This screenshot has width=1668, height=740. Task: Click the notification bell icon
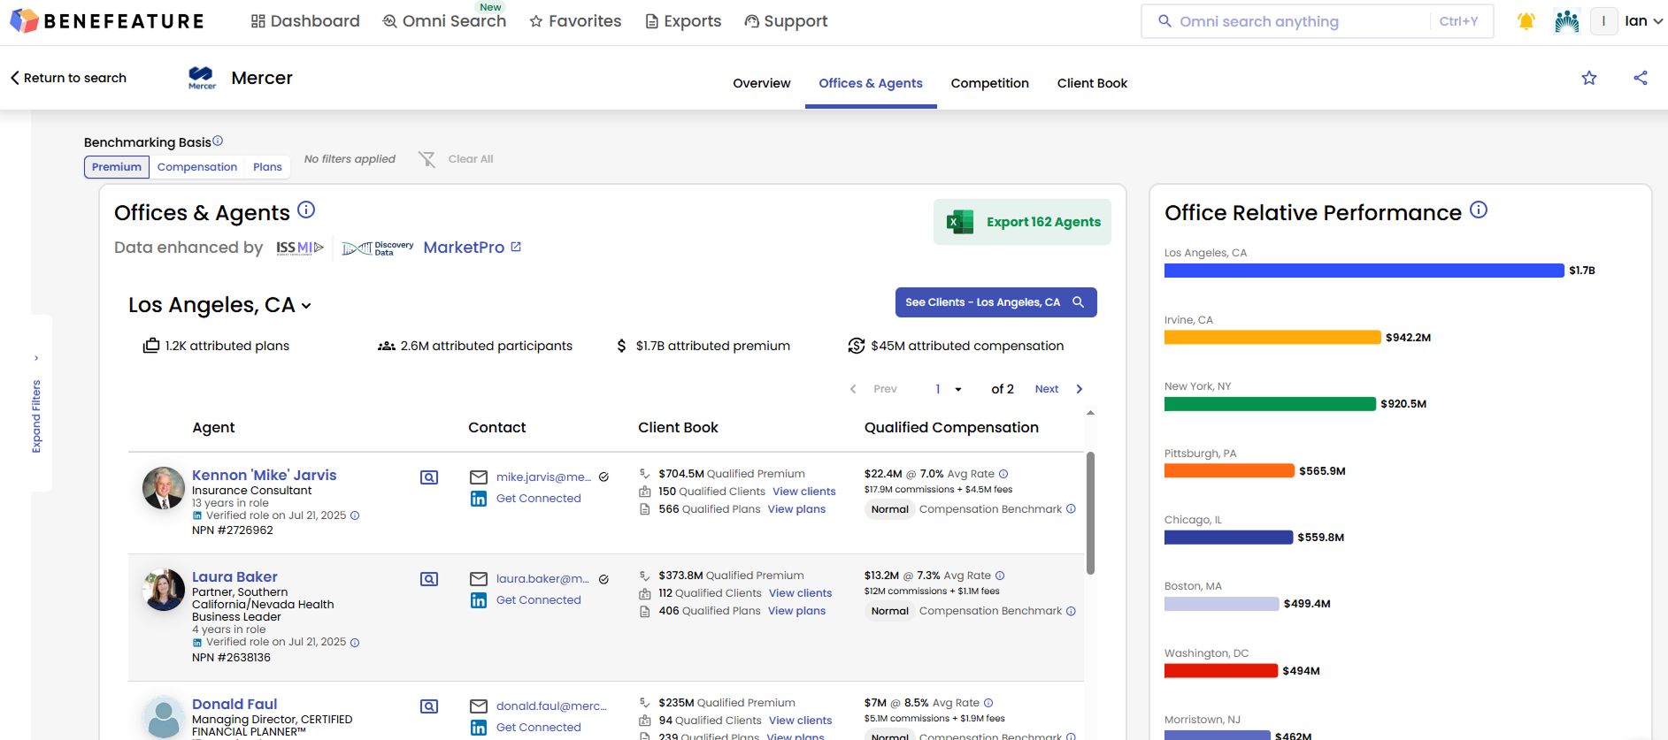point(1526,21)
